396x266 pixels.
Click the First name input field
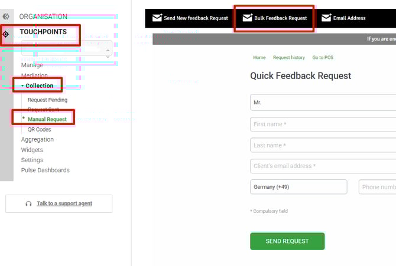322,124
